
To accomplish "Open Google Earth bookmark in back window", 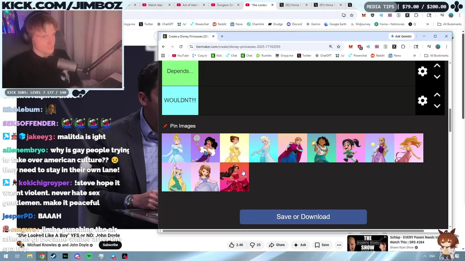I will click(335, 24).
